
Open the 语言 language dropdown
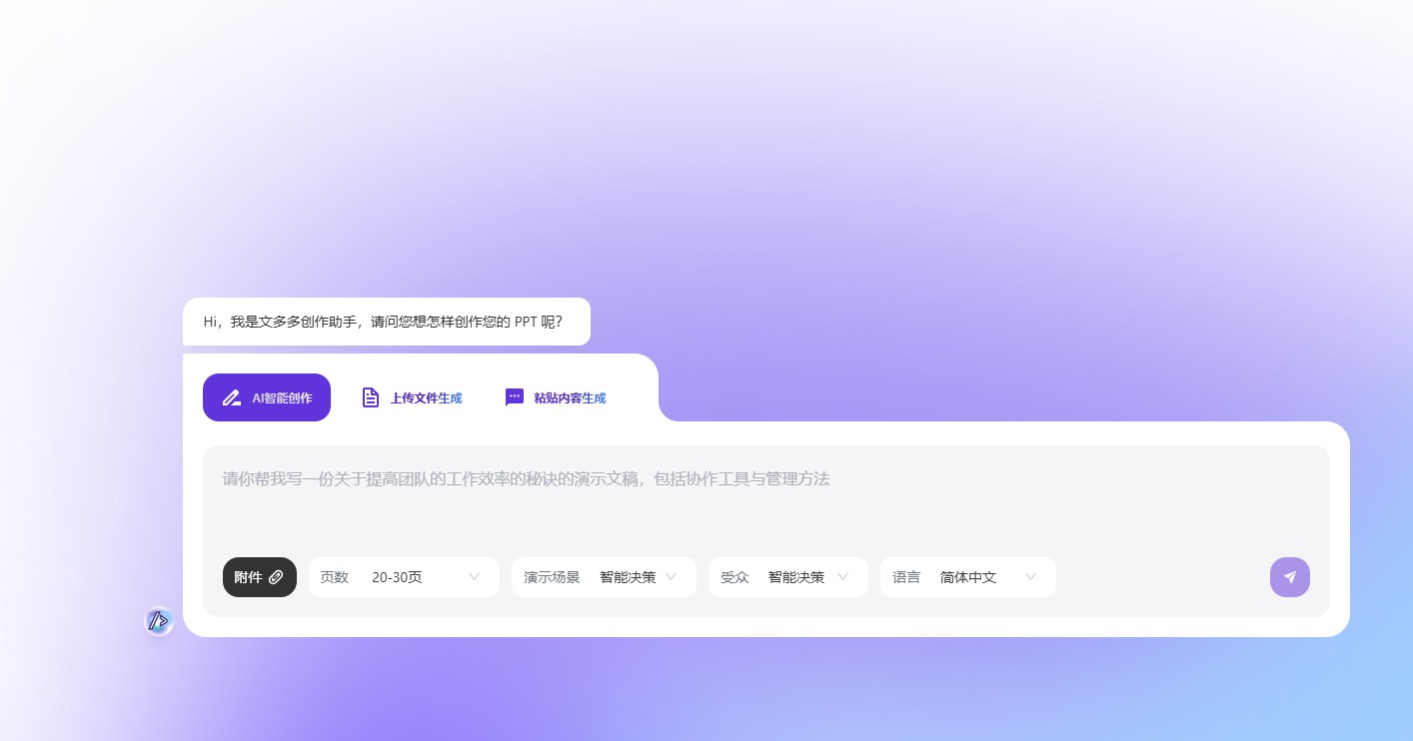1030,577
